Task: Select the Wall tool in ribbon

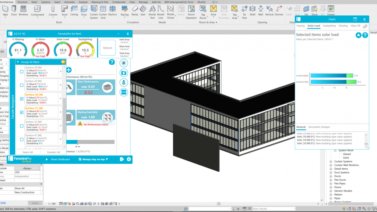Action: tap(5, 11)
